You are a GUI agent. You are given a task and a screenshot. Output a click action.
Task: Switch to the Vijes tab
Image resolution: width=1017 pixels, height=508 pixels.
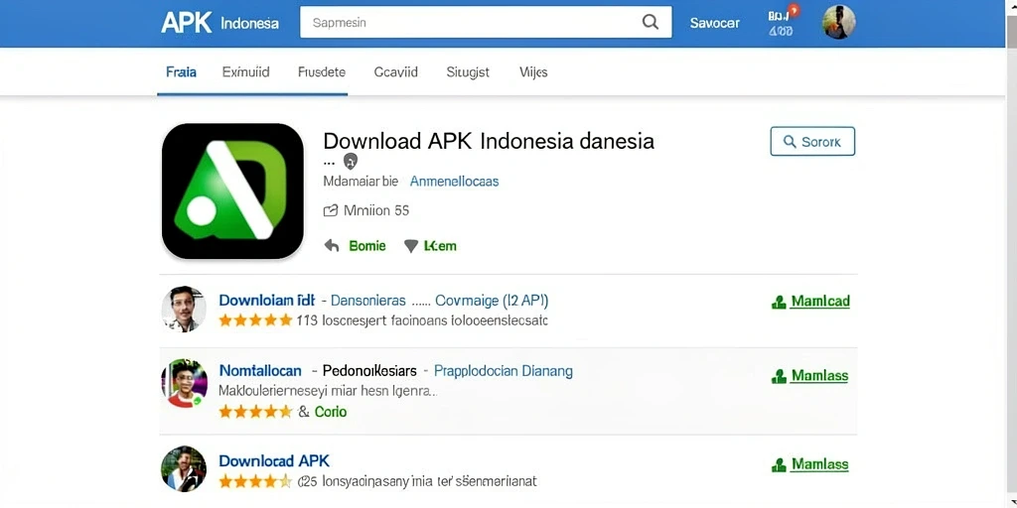tap(533, 71)
